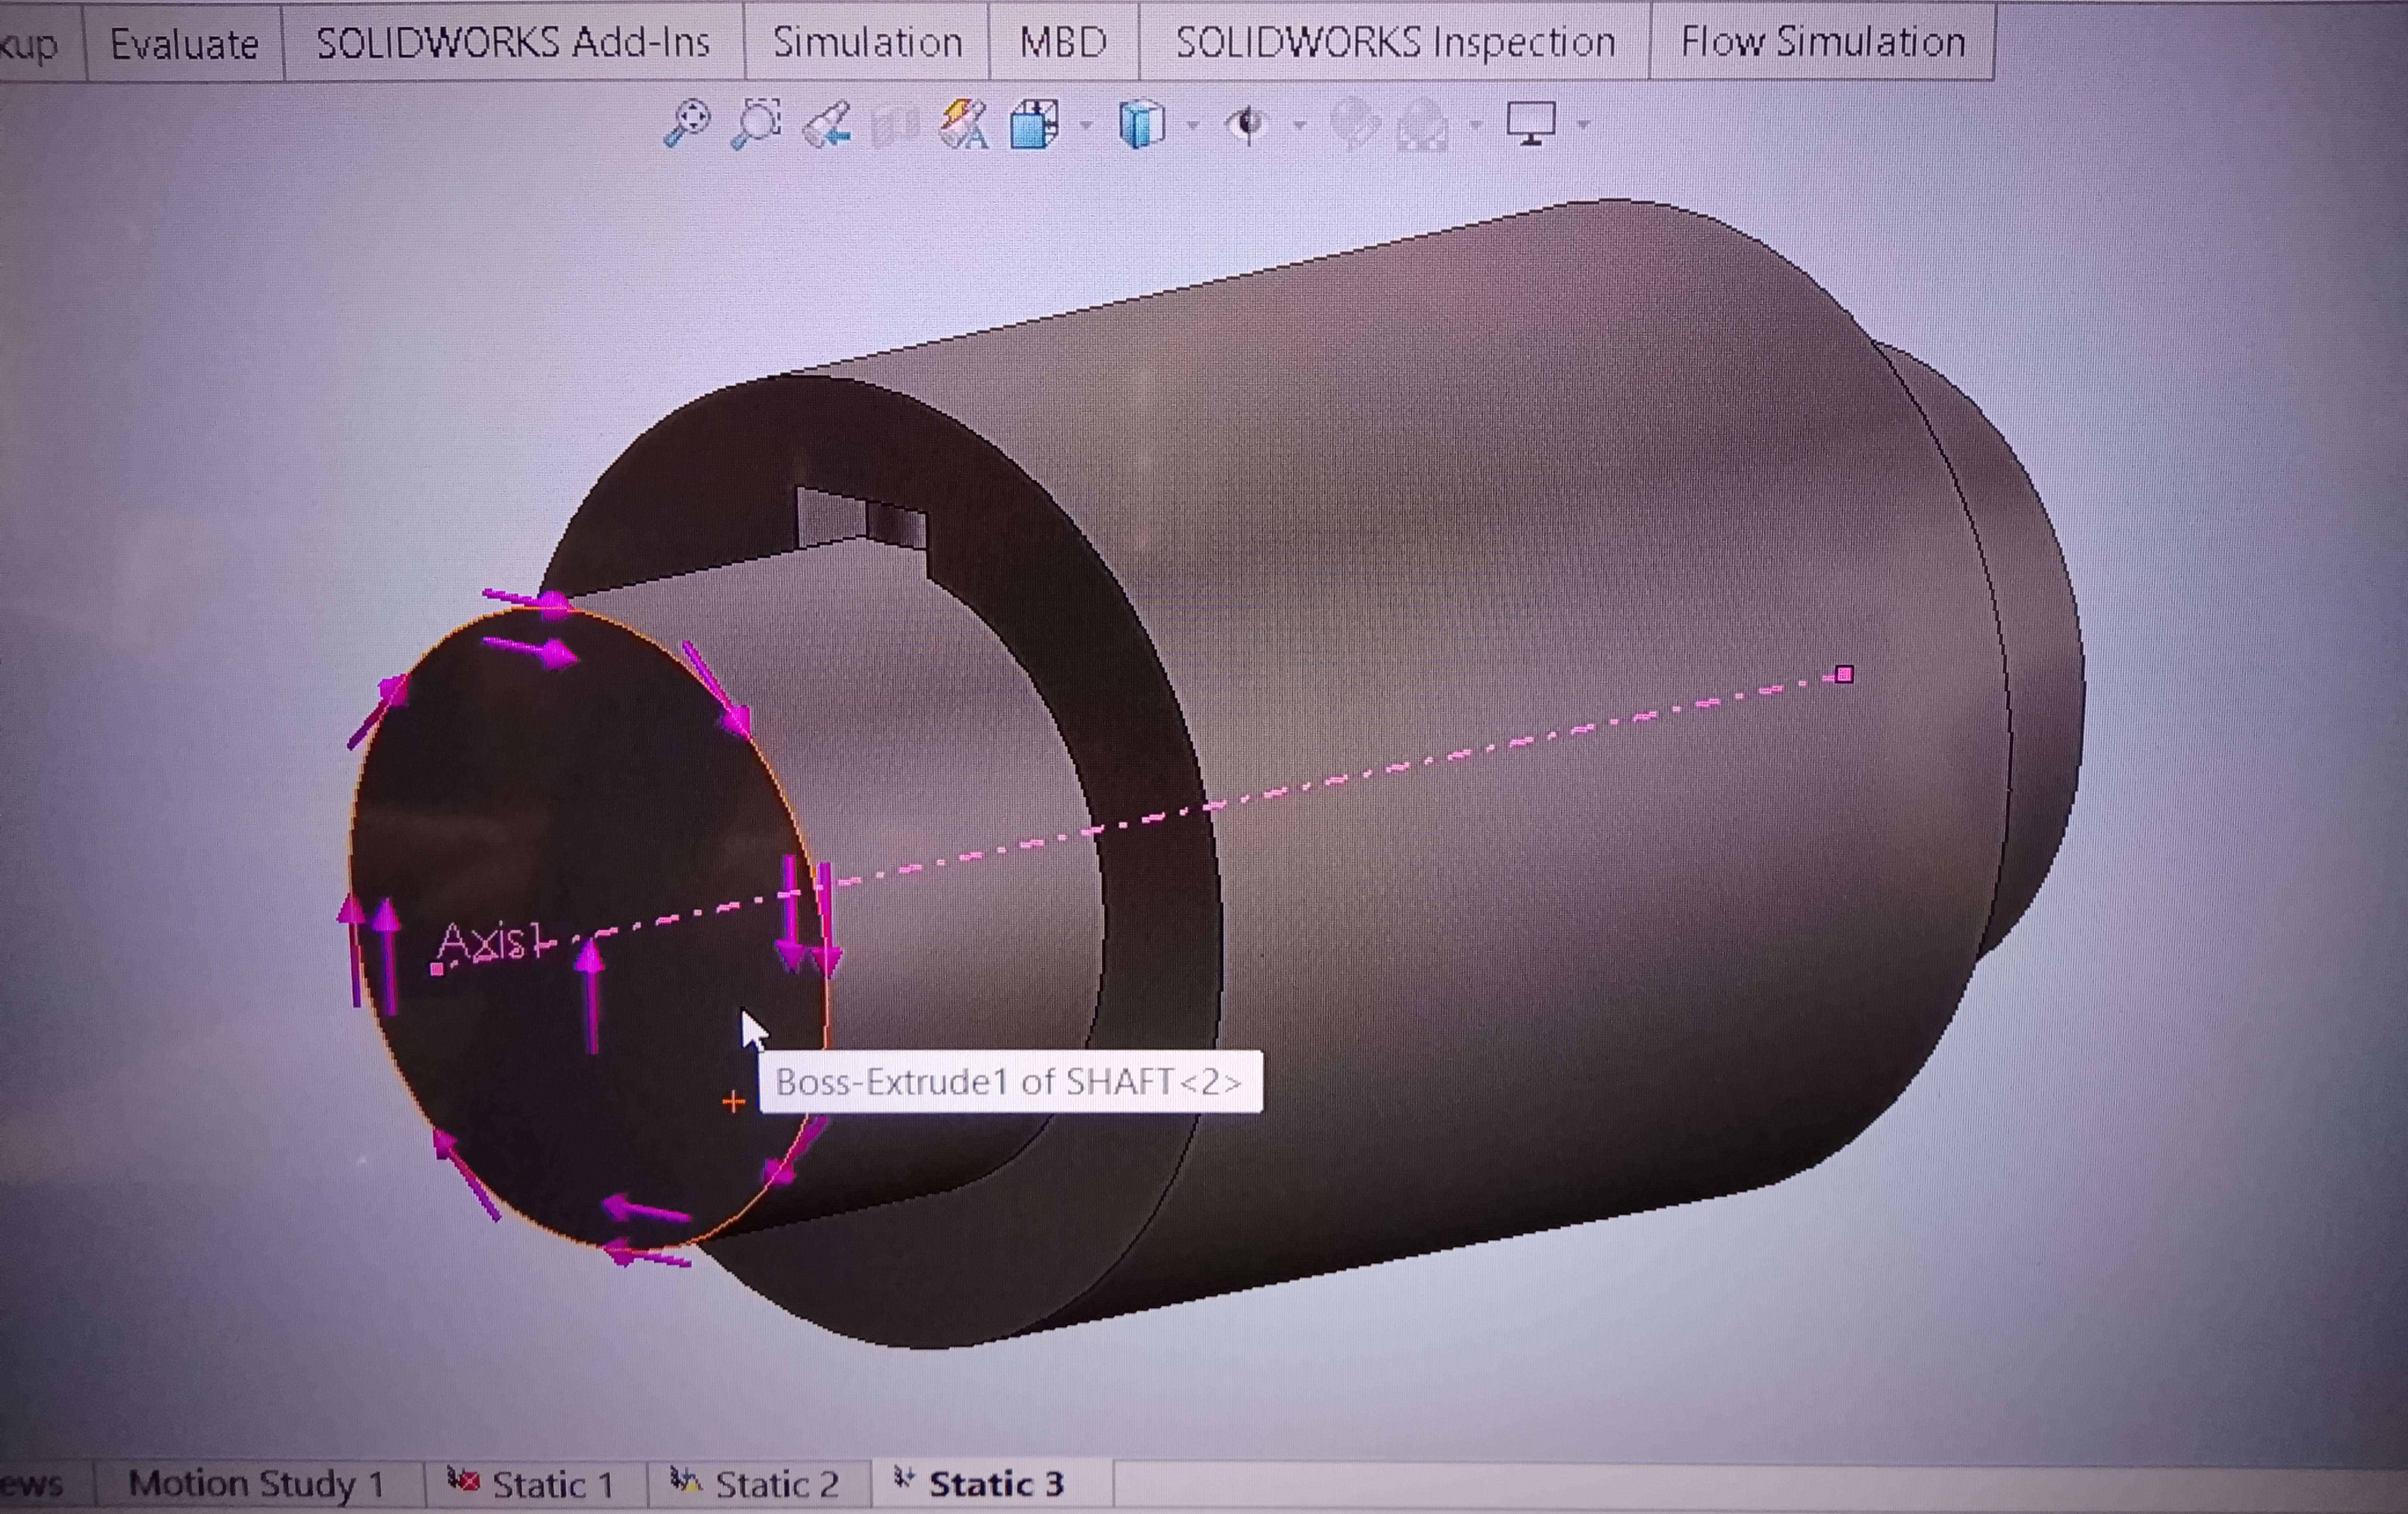2408x1514 pixels.
Task: Open the SOLIDWORKS Add-Ins tab
Action: (x=513, y=42)
